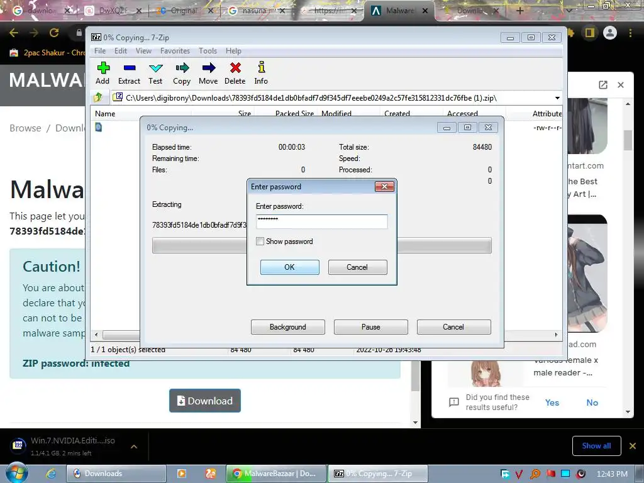Viewport: 644px width, 483px height.
Task: Cancel the Enter password dialog
Action: point(357,267)
